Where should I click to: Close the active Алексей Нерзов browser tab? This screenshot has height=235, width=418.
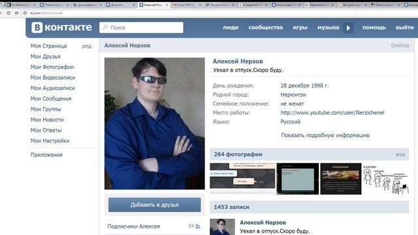pos(167,5)
